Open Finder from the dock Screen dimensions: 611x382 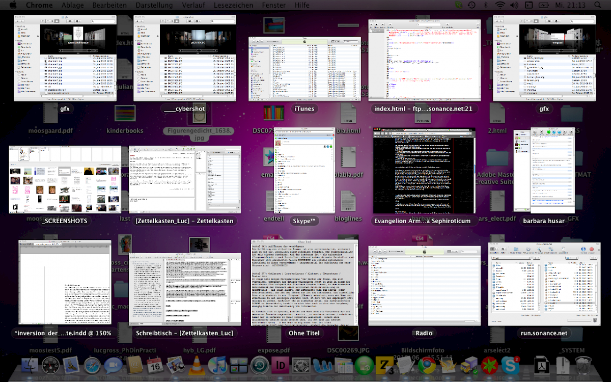pos(31,365)
